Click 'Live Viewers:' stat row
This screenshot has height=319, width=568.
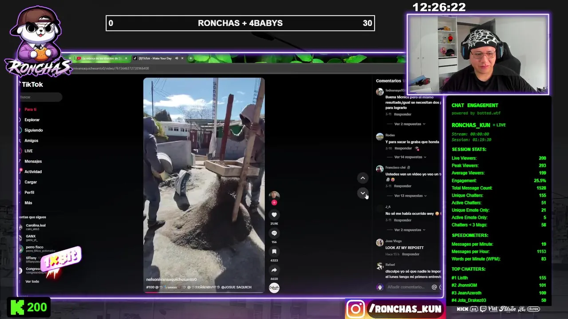[x=499, y=158]
